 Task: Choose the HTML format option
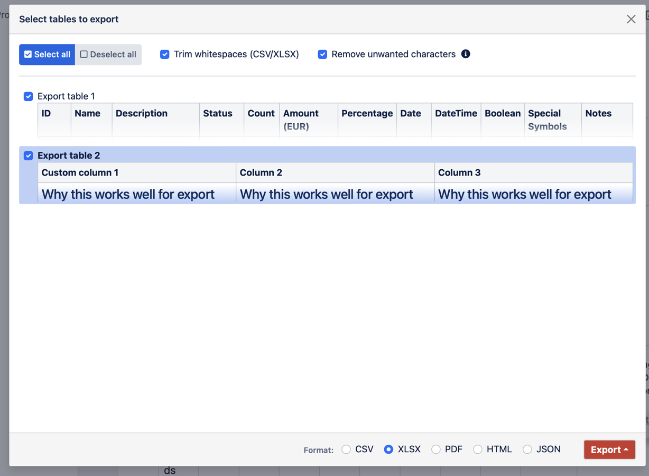pyautogui.click(x=478, y=450)
